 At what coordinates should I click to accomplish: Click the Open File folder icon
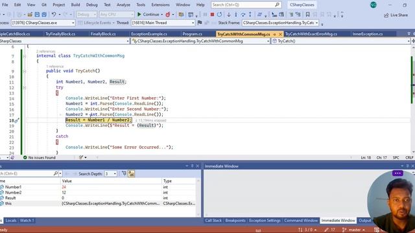point(30,14)
